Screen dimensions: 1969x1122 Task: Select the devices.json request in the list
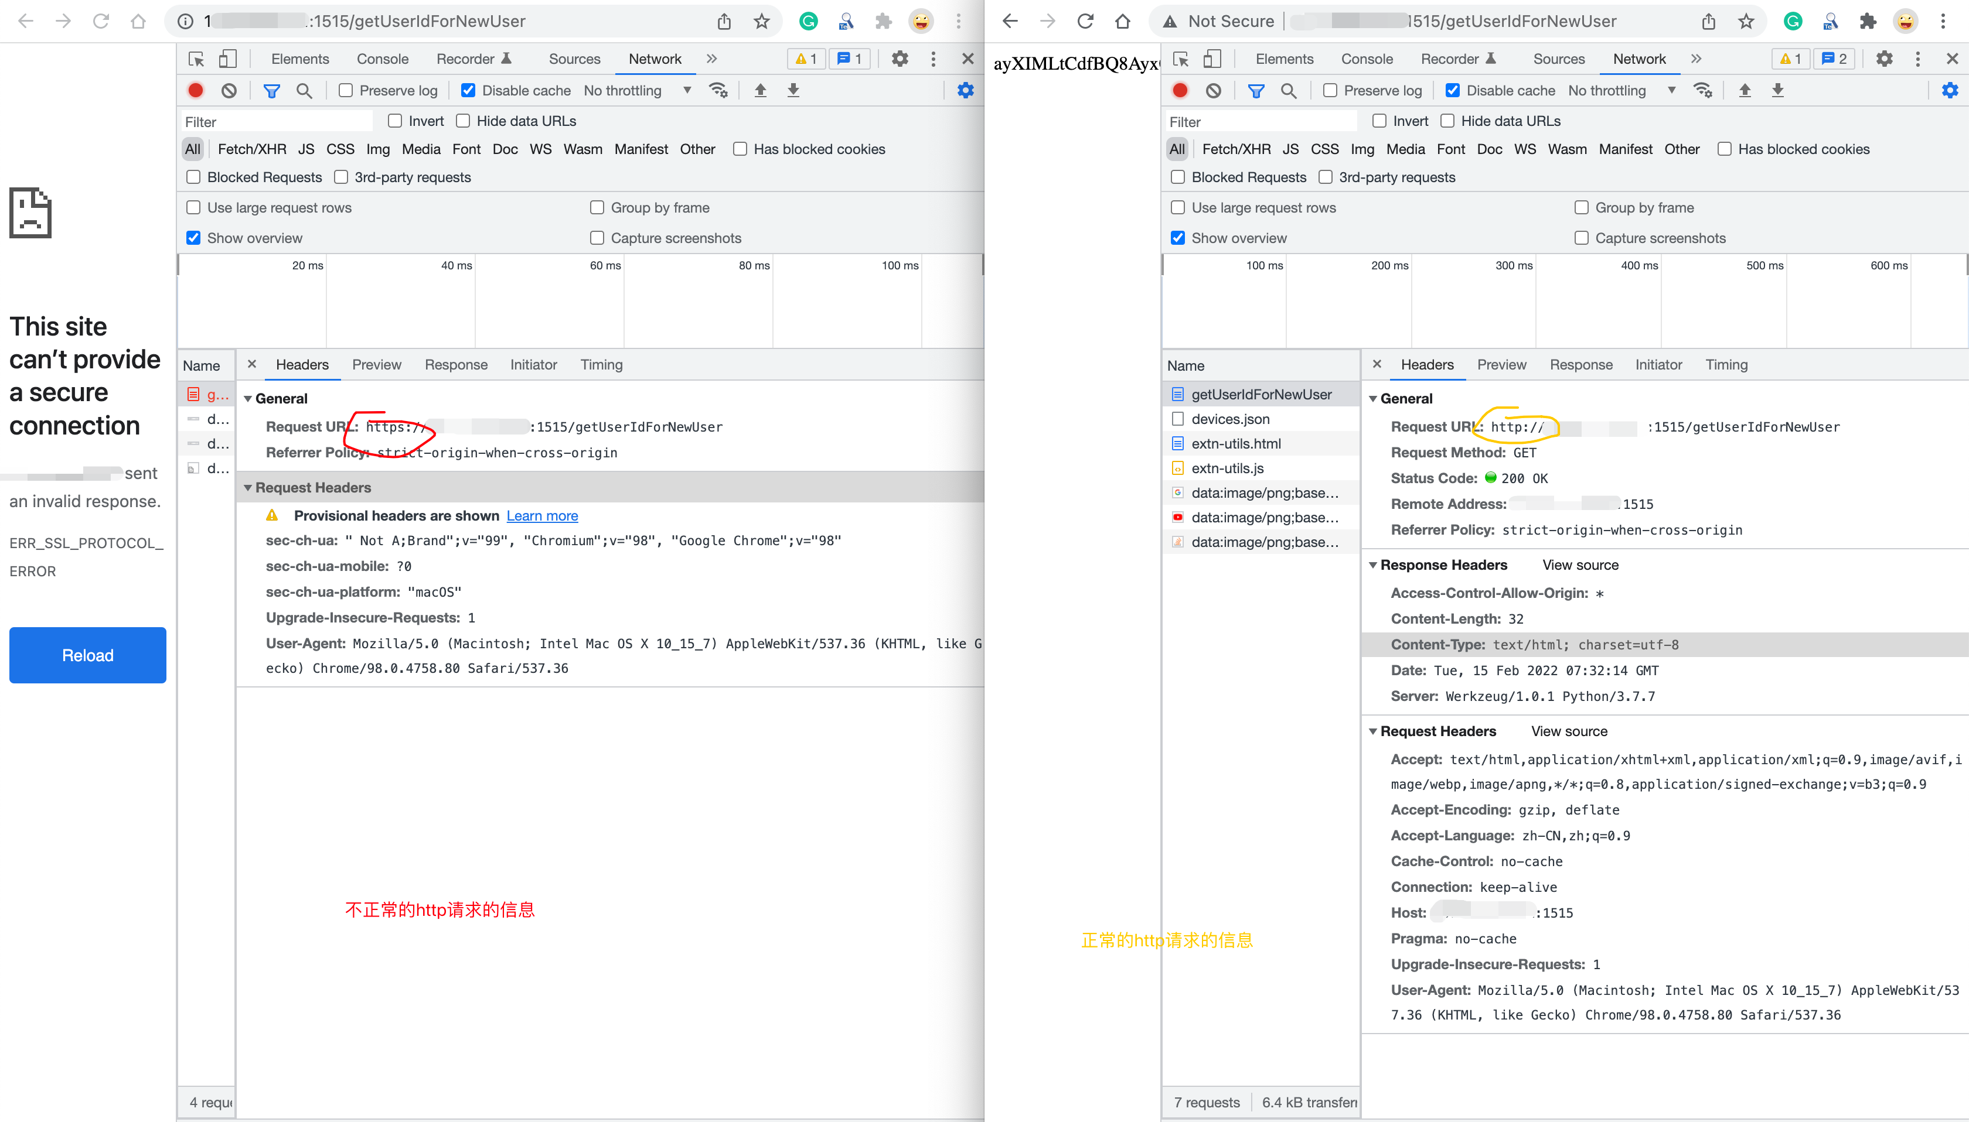coord(1231,419)
